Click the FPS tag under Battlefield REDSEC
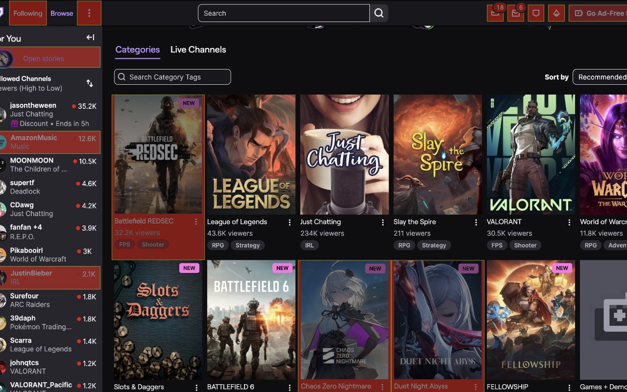The width and height of the screenshot is (627, 392). [124, 245]
